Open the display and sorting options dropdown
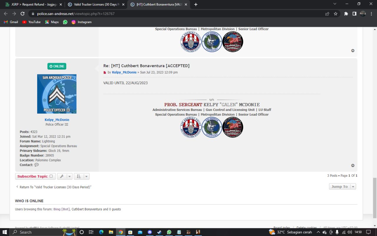Screen dimensions: 377x236 tap(82, 176)
